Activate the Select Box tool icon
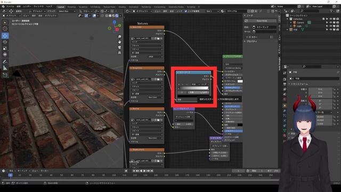 point(5,22)
